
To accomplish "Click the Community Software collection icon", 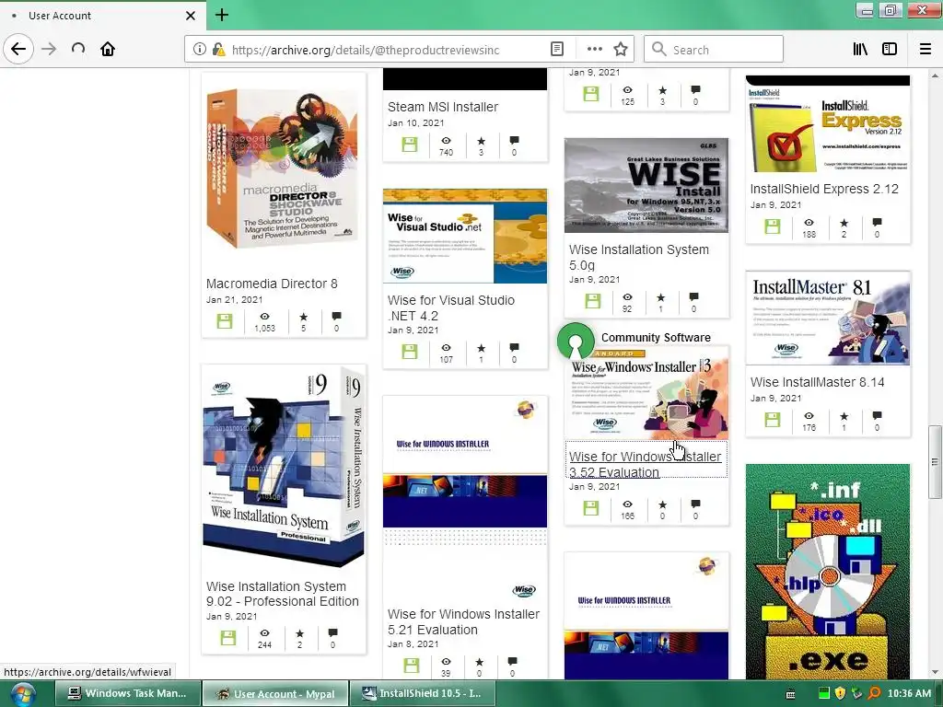I will click(576, 342).
